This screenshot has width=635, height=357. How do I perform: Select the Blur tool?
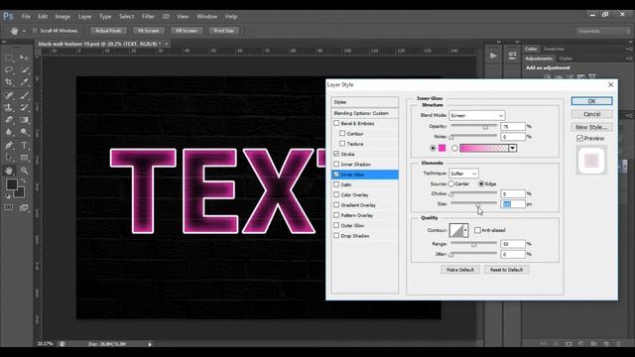click(x=9, y=132)
